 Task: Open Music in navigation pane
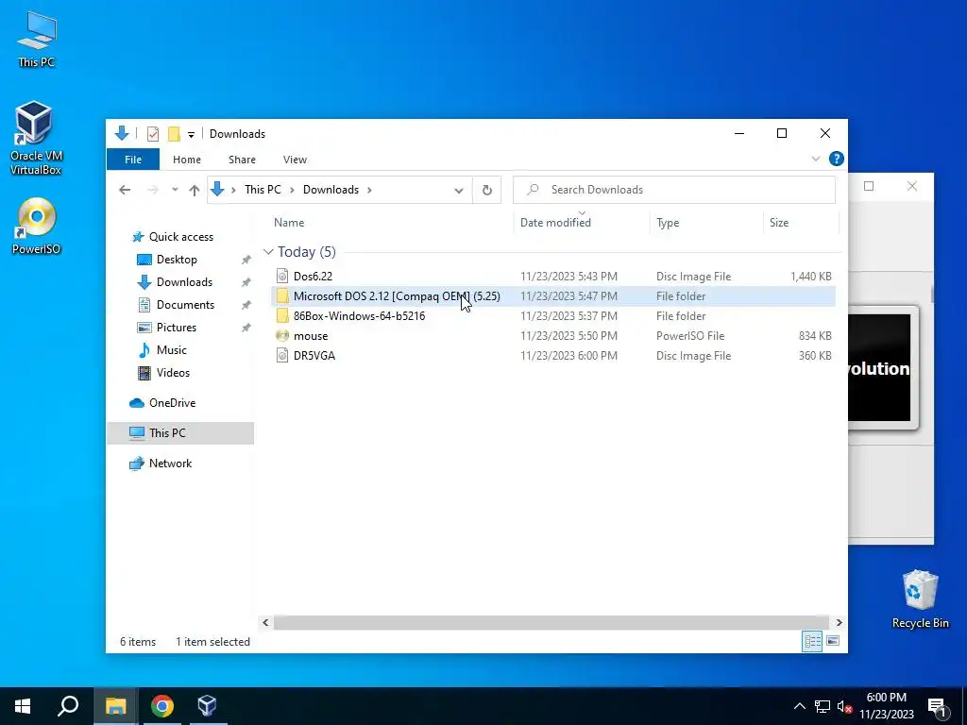(x=171, y=350)
